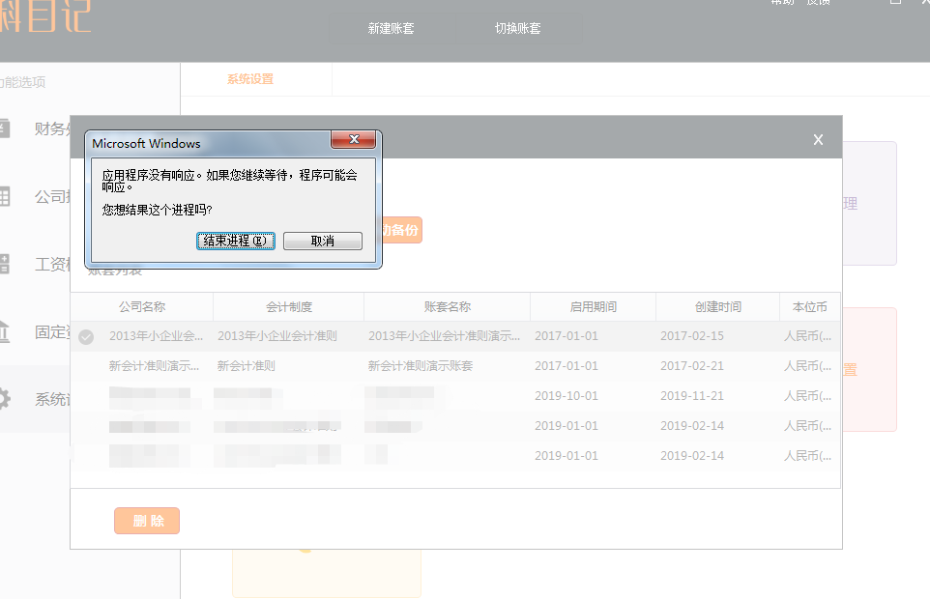Click the 结束进程 button in Windows dialog
This screenshot has width=930, height=599.
pos(237,241)
